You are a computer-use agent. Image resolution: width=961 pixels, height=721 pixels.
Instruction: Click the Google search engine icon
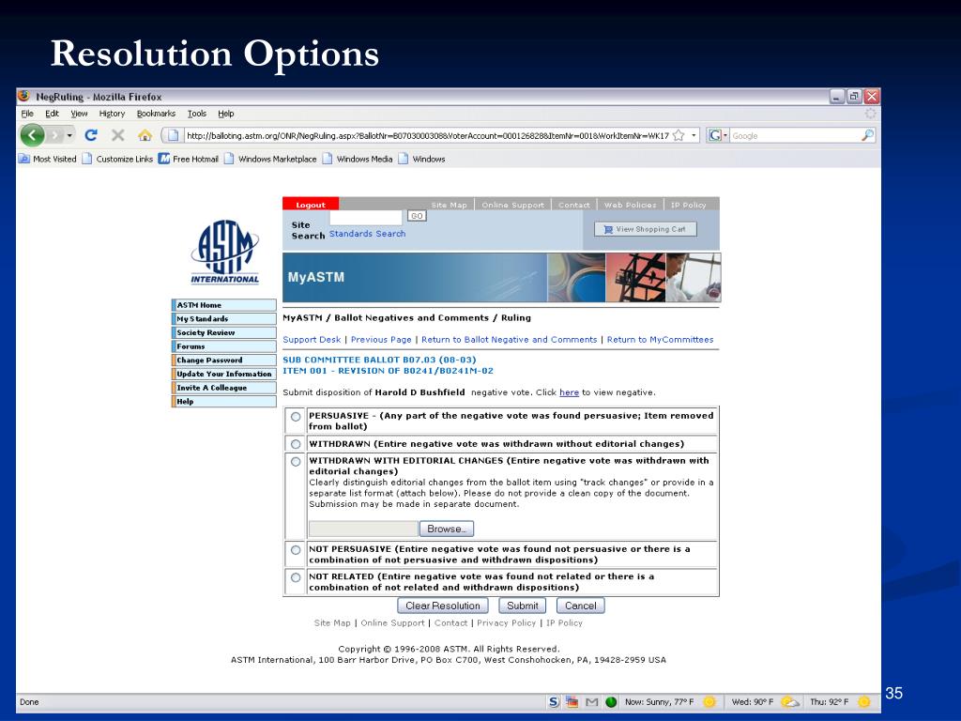click(714, 135)
